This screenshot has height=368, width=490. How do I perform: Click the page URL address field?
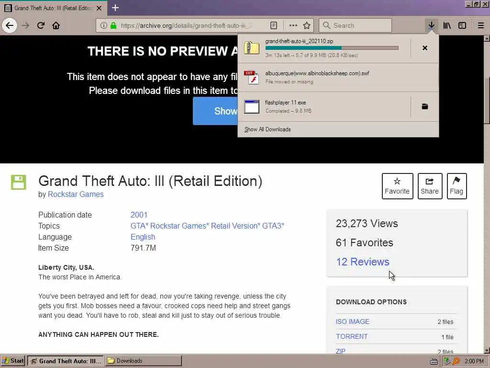click(x=186, y=25)
